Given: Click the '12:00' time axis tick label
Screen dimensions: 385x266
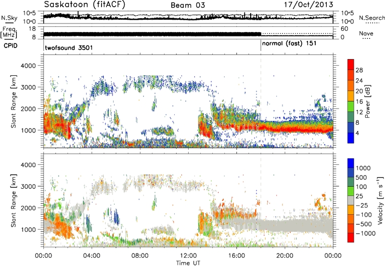Looking at the screenshot, I should 188,256.
